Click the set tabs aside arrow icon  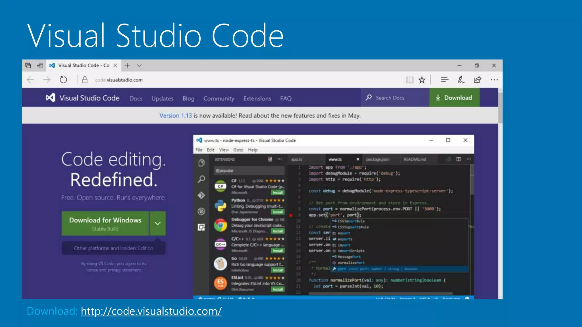click(x=40, y=65)
